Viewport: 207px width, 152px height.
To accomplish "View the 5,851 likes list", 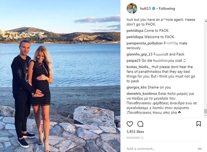I will click(x=135, y=132).
